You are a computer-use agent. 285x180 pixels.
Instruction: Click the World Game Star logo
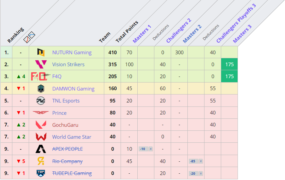tap(41, 137)
